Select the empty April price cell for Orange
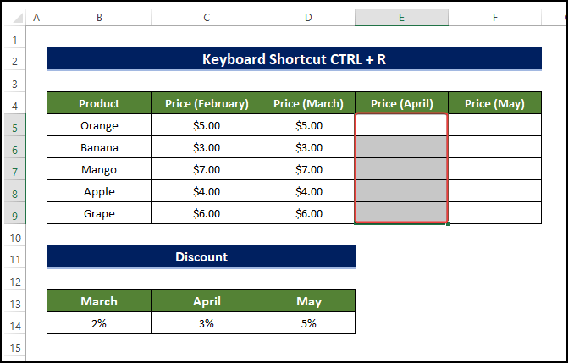 [x=401, y=126]
